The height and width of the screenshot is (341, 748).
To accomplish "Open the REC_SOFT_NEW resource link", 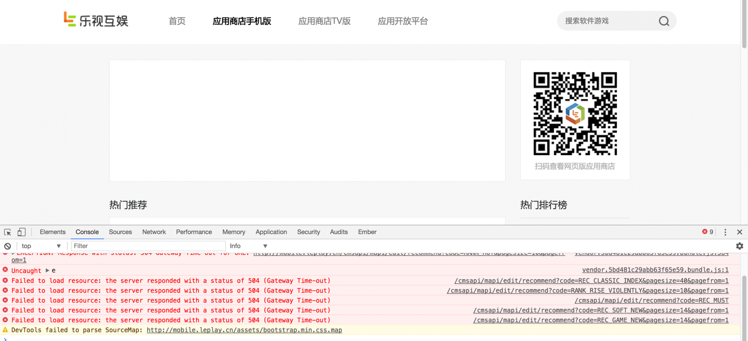I will (x=601, y=310).
